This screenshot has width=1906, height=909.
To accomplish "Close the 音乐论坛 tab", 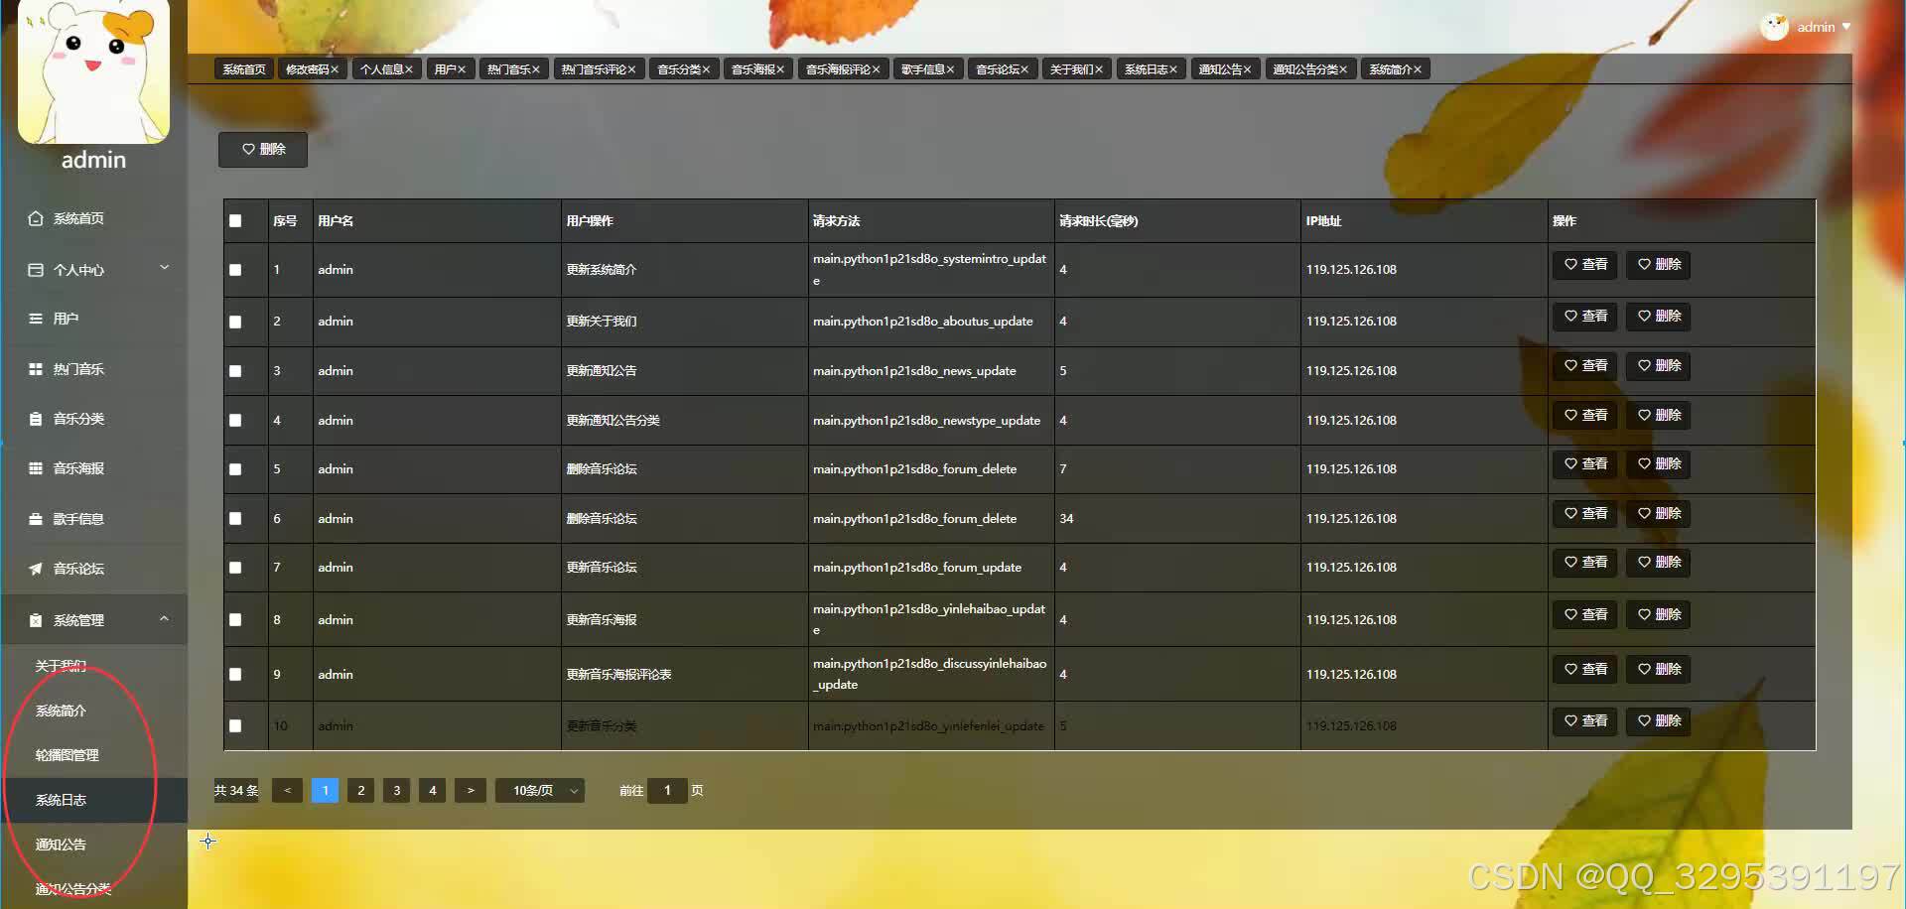I will coord(1024,69).
